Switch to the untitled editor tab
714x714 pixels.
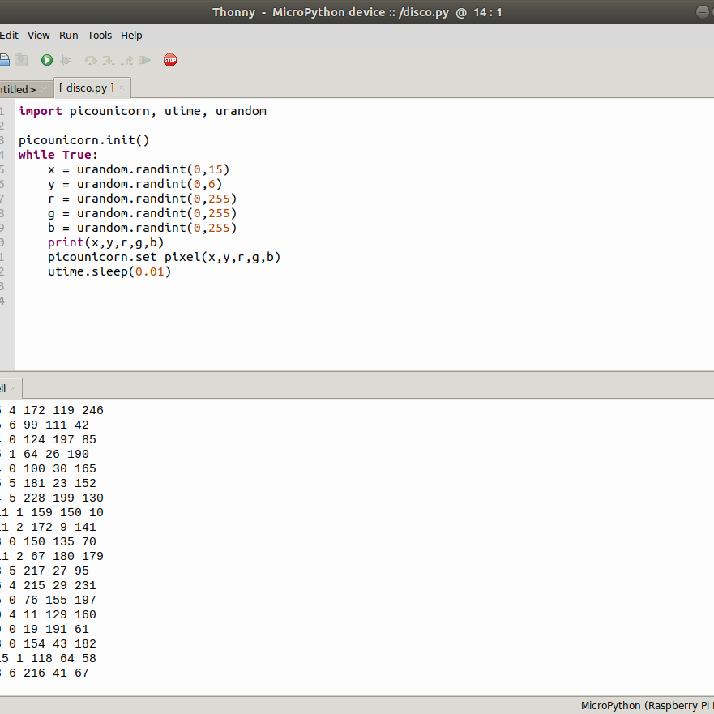18,89
